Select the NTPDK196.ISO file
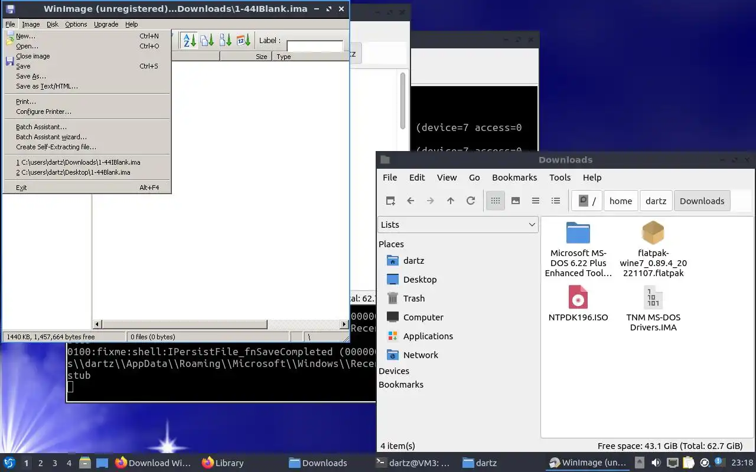 [578, 303]
